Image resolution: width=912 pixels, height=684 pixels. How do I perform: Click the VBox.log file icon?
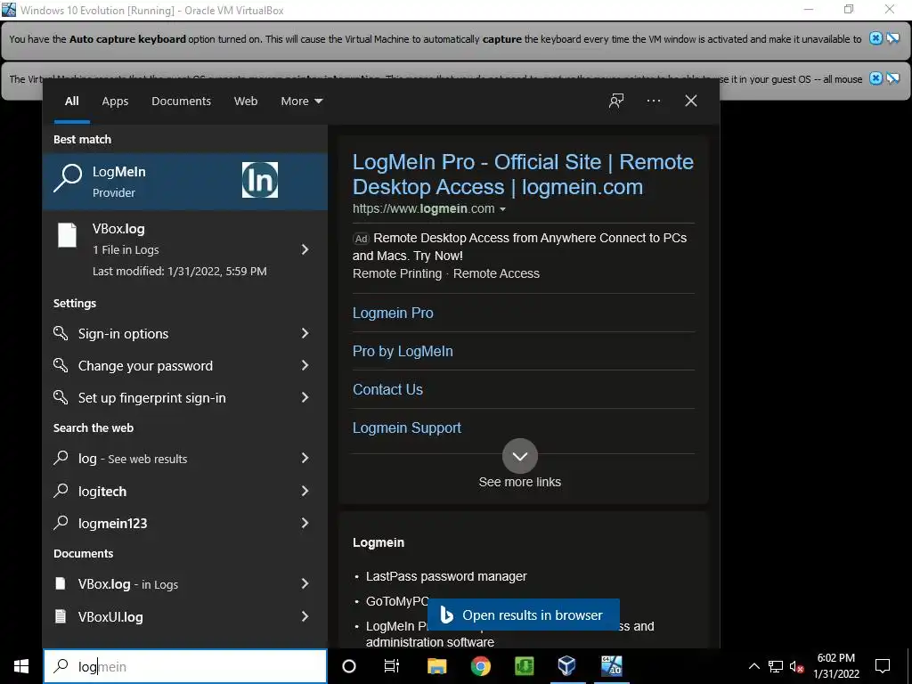67,235
